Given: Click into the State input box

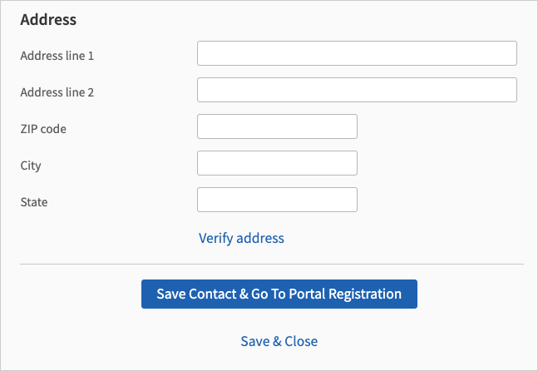Looking at the screenshot, I should coord(277,200).
